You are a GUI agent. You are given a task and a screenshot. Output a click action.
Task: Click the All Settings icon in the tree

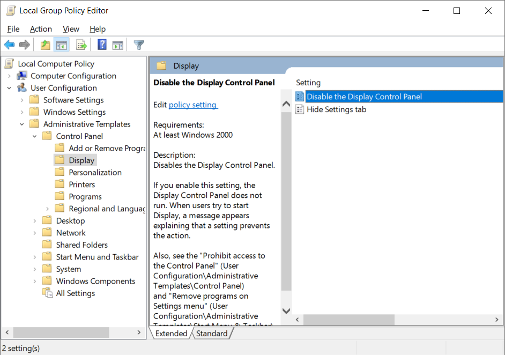[x=47, y=293]
